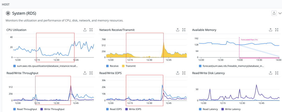Image resolution: width=282 pixels, height=112 pixels.
Task: Select the cpuutilization query legend entry
Action: coord(46,66)
